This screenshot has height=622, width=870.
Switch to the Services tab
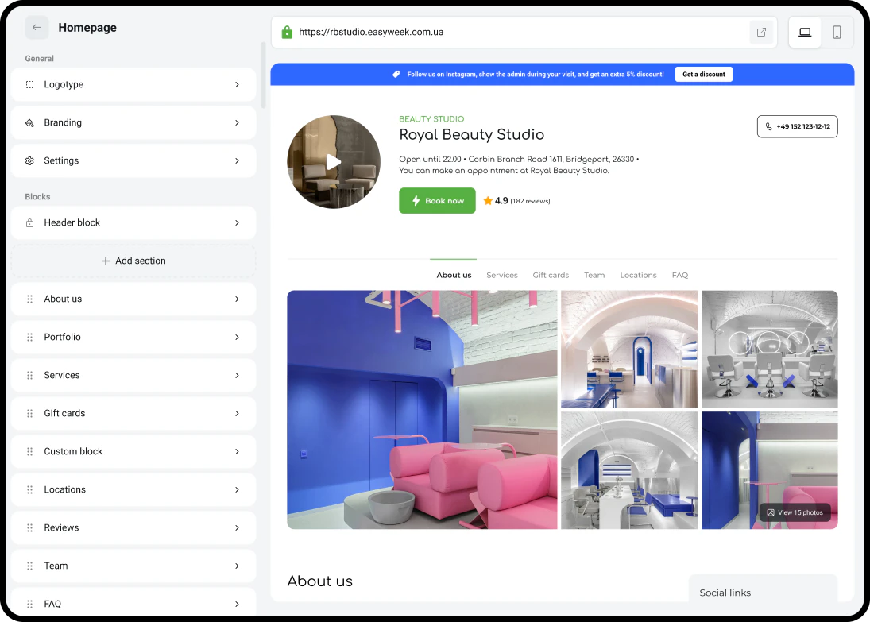(x=502, y=275)
